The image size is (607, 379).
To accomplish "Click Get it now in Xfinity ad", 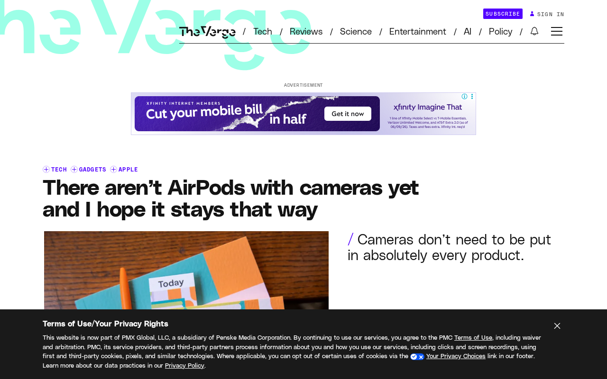I will click(x=348, y=114).
